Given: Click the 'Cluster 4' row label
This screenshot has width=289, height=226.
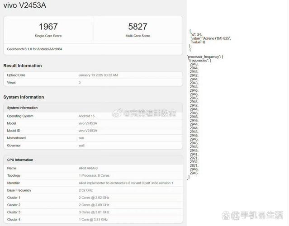Looking at the screenshot, I should (14, 220).
